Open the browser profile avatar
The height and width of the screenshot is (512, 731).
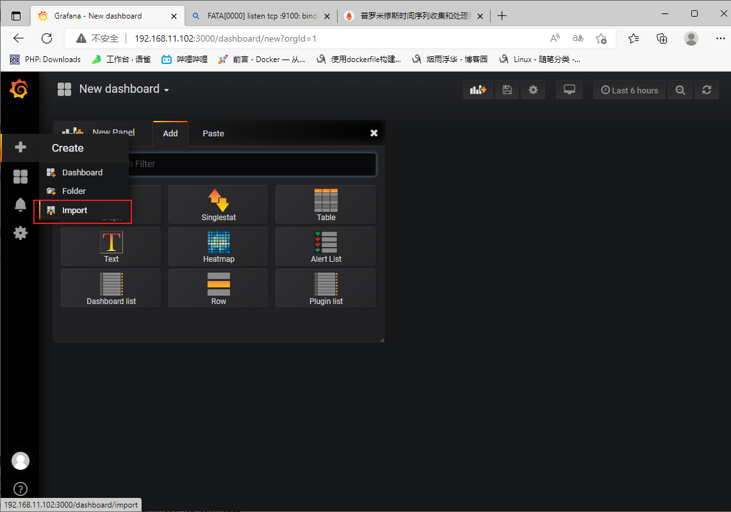pos(691,38)
